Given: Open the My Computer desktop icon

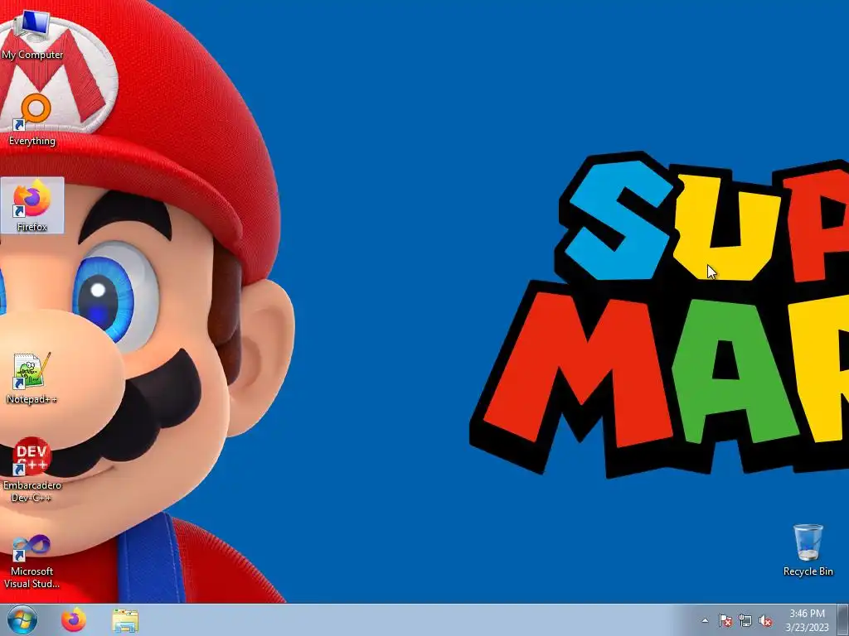Looking at the screenshot, I should (x=32, y=35).
